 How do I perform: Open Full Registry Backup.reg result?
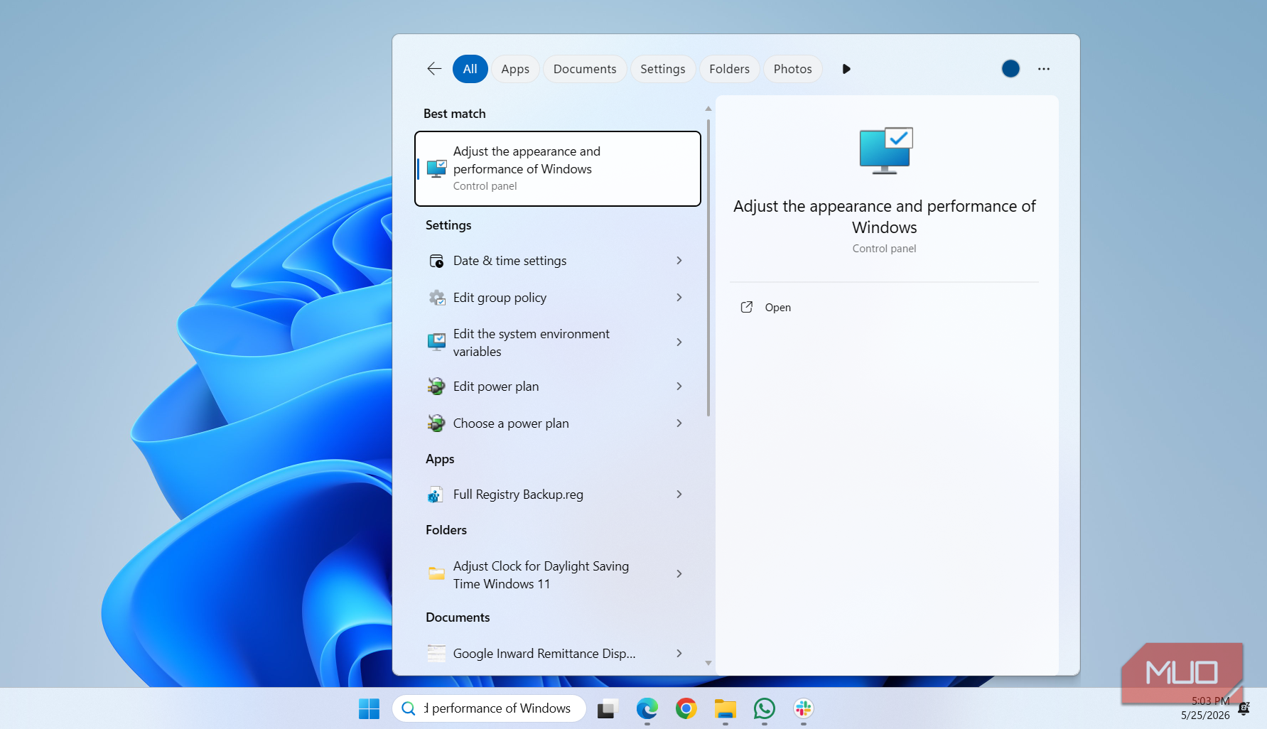[x=558, y=495]
